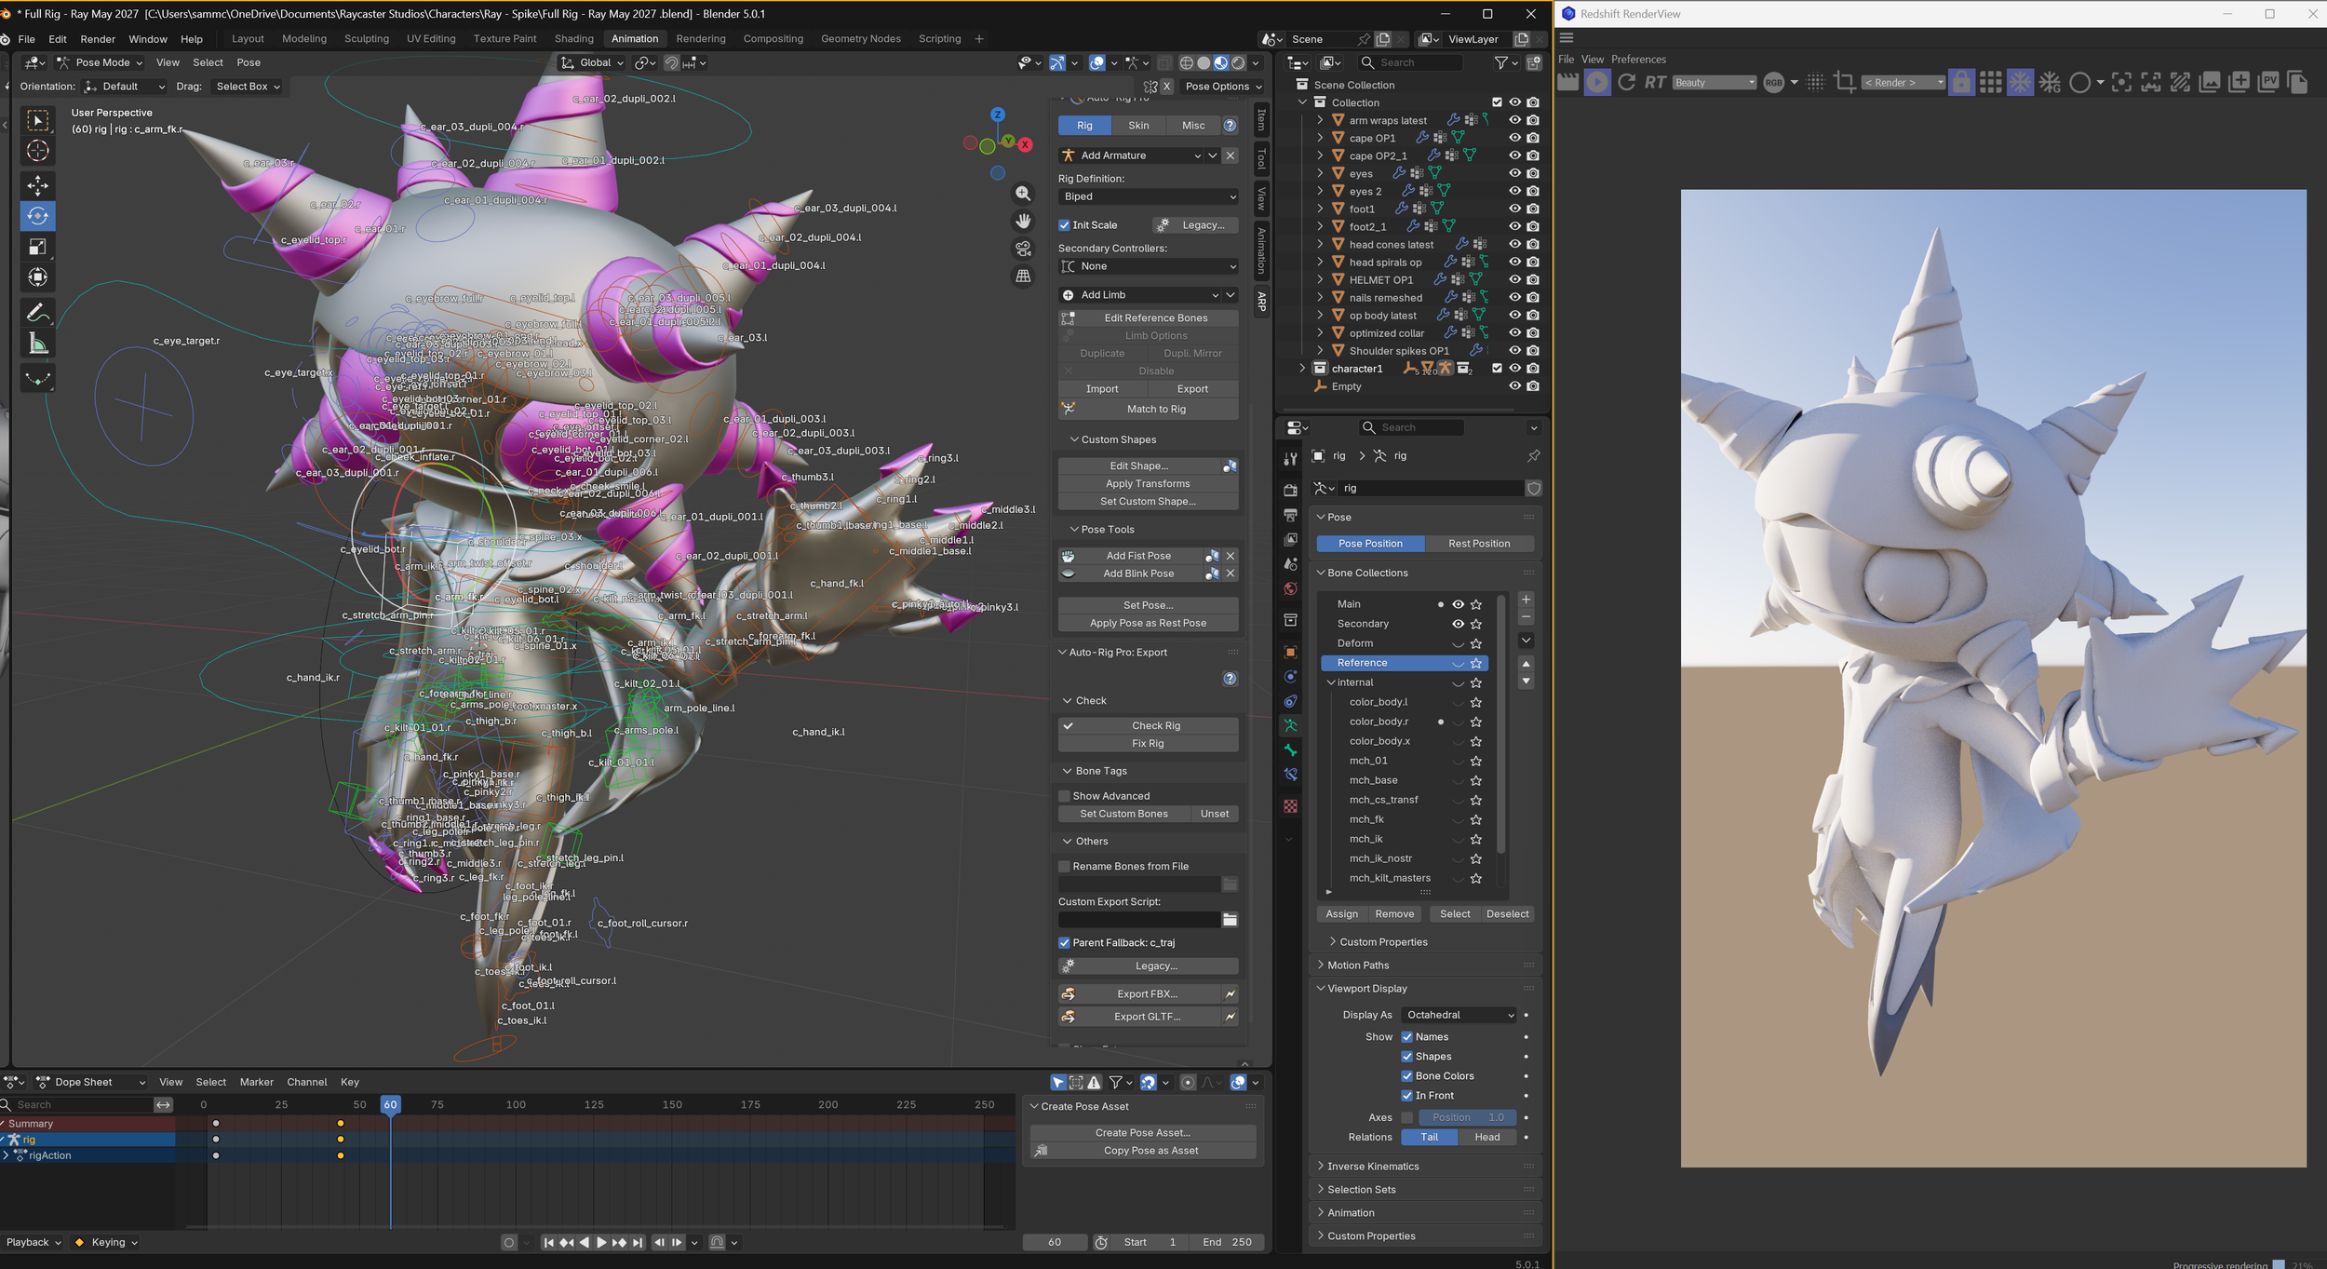The width and height of the screenshot is (2327, 1269).
Task: Select the Annotate pencil tool
Action: (37, 313)
